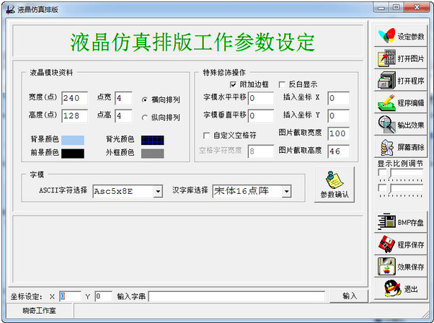Enable the 反白显示 checkbox
Image resolution: width=434 pixels, height=323 pixels.
click(x=282, y=84)
